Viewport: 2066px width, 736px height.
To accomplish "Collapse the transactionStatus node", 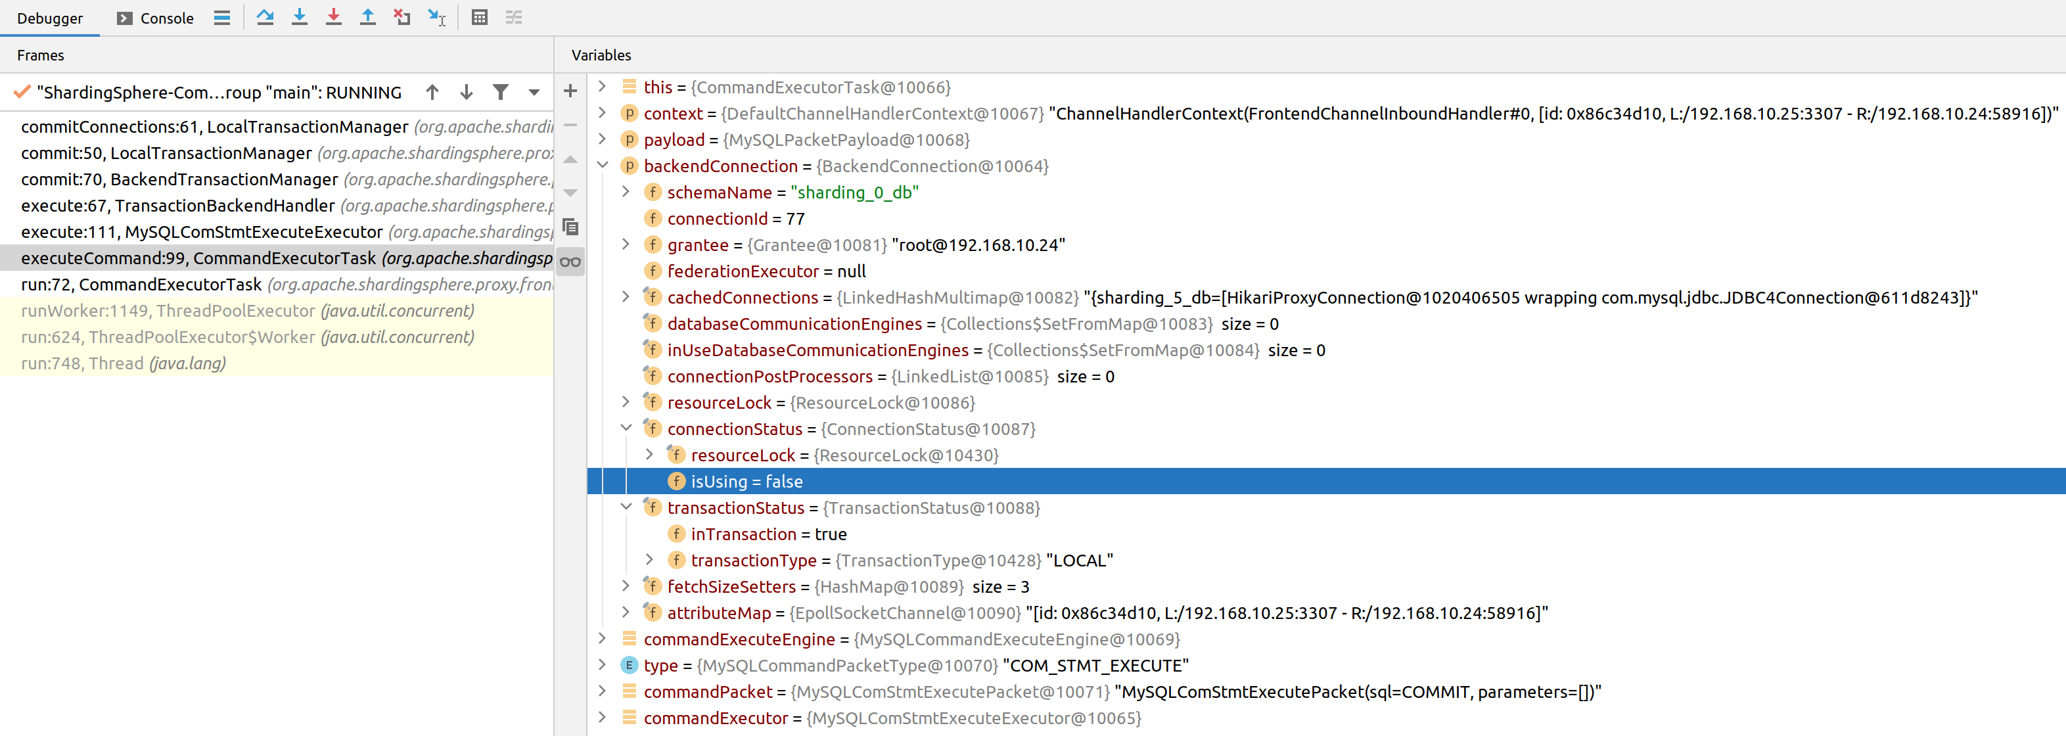I will tap(626, 507).
